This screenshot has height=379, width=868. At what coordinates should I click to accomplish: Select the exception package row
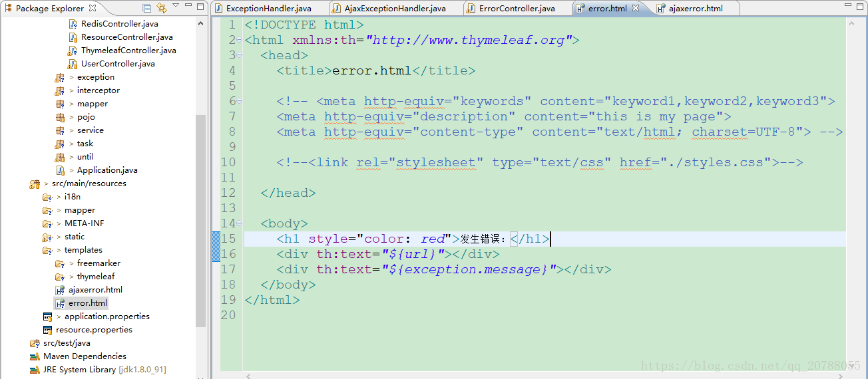pos(96,77)
